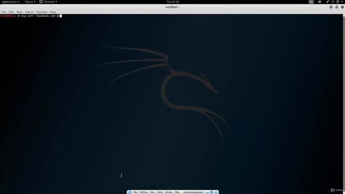Open the power icon system menu
This screenshot has height=194, width=345.
(x=338, y=2)
